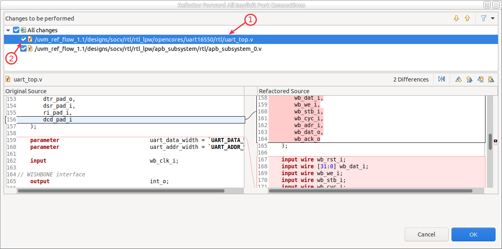The image size is (502, 249).
Task: Select previous change up-arrow icon
Action: (x=467, y=18)
